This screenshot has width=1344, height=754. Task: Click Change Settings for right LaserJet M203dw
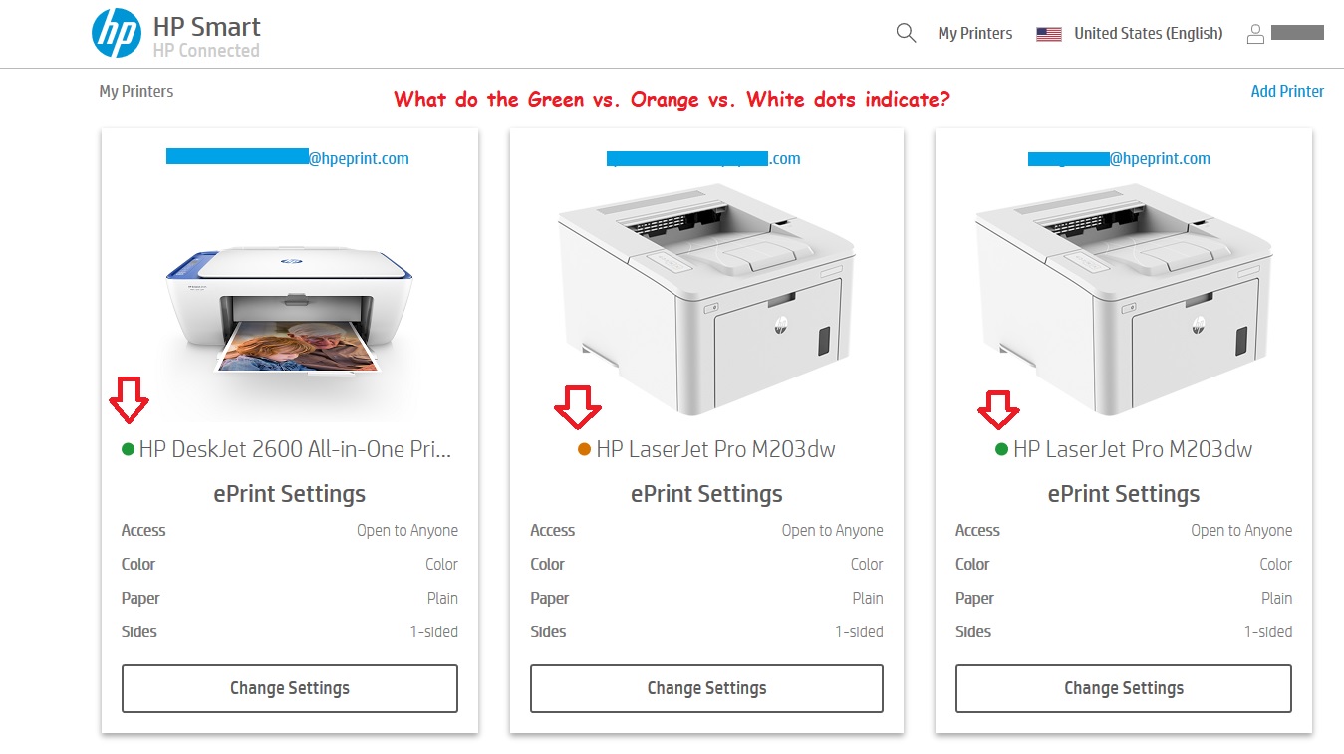pyautogui.click(x=1124, y=688)
